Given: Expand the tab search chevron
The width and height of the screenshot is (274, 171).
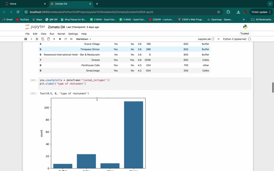Looking at the screenshot, I should pos(270,4).
